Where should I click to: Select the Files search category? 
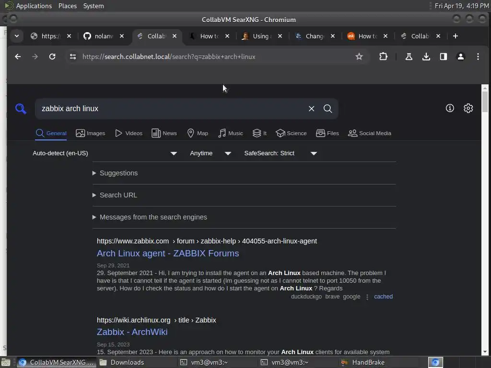327,133
